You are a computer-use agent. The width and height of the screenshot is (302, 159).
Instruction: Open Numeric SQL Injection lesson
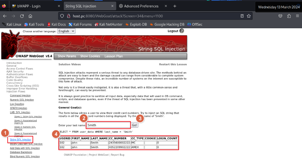click(x=22, y=100)
